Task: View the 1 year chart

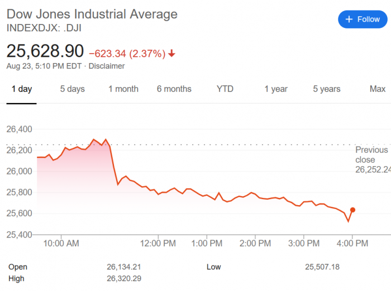Action: pyautogui.click(x=276, y=89)
